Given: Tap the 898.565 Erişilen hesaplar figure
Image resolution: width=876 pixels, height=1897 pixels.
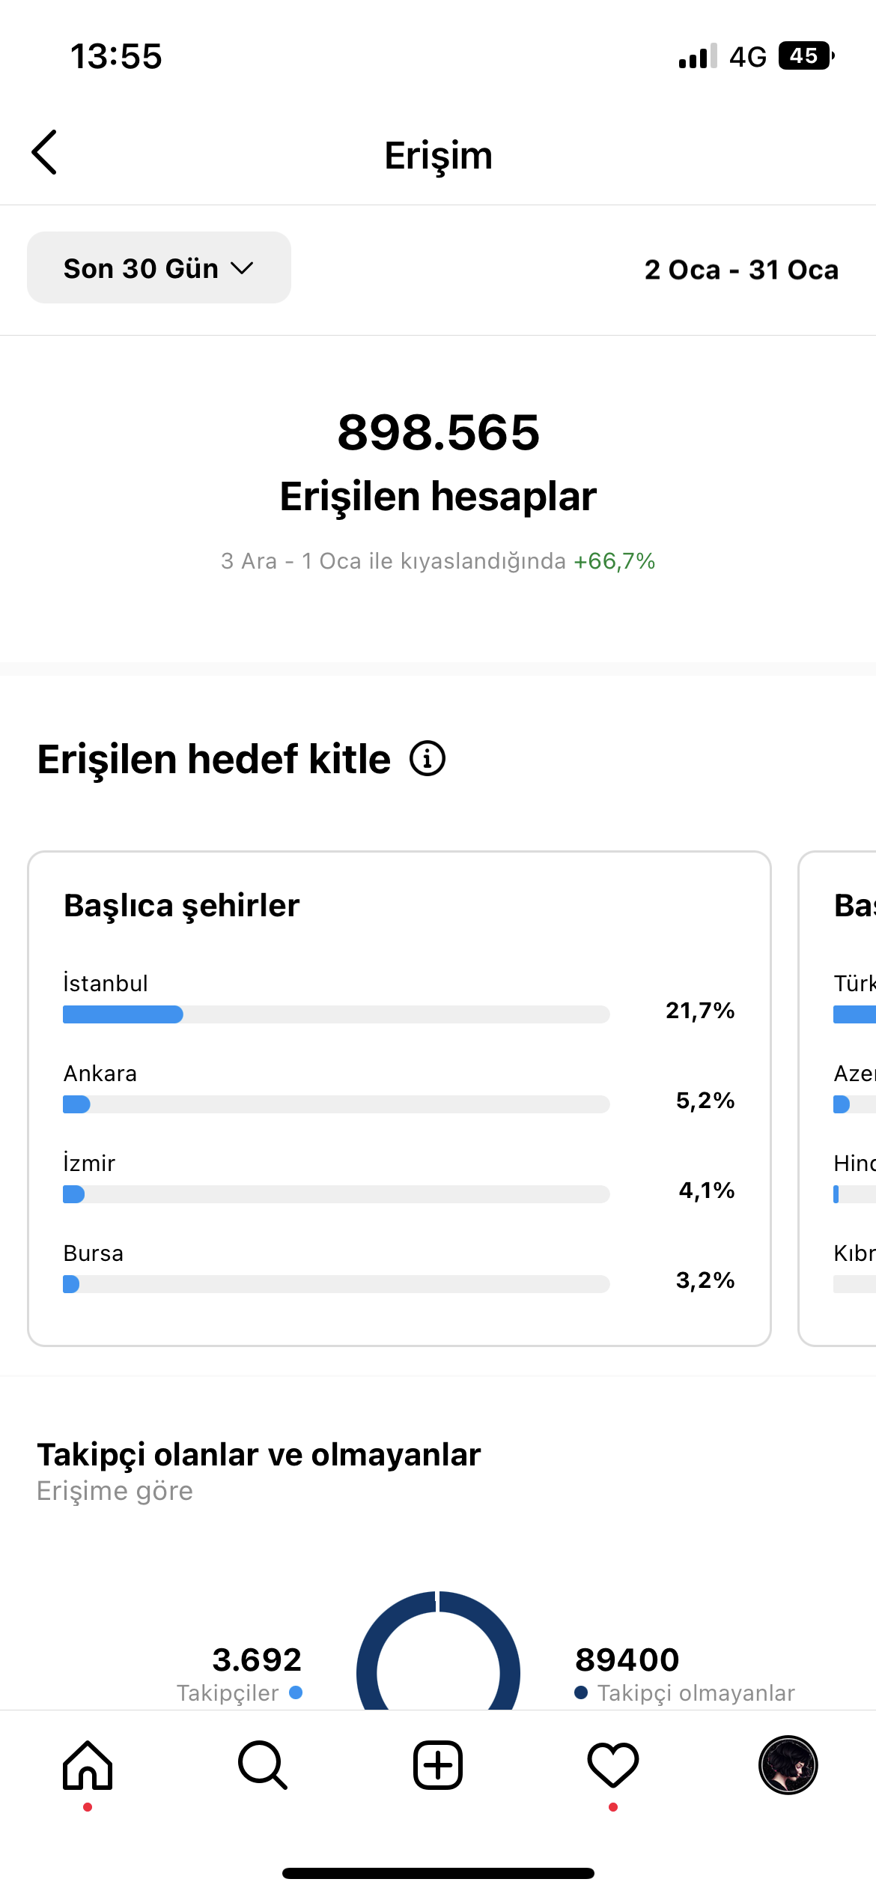Looking at the screenshot, I should [x=438, y=463].
